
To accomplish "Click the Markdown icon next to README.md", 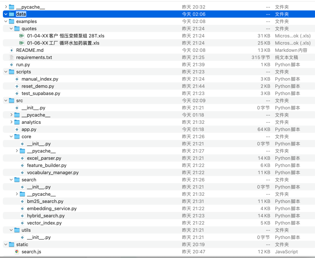I will point(11,50).
